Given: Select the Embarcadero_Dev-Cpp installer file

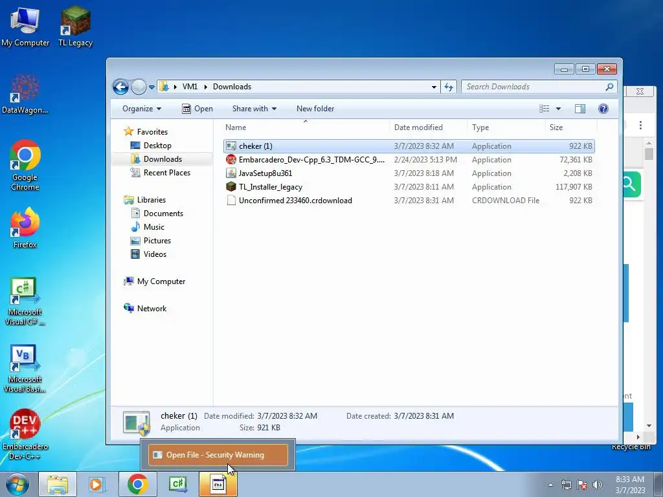Looking at the screenshot, I should pos(409,160).
